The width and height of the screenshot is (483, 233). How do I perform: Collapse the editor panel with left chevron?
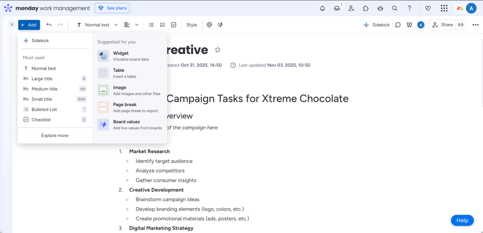pos(12,25)
